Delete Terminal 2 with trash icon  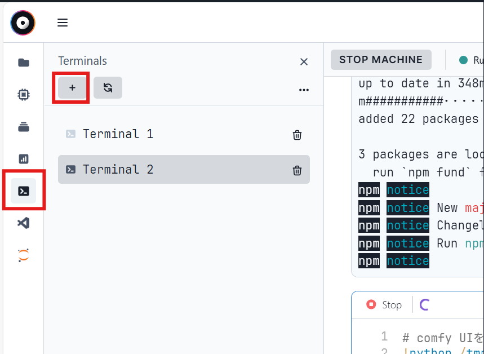pos(297,170)
